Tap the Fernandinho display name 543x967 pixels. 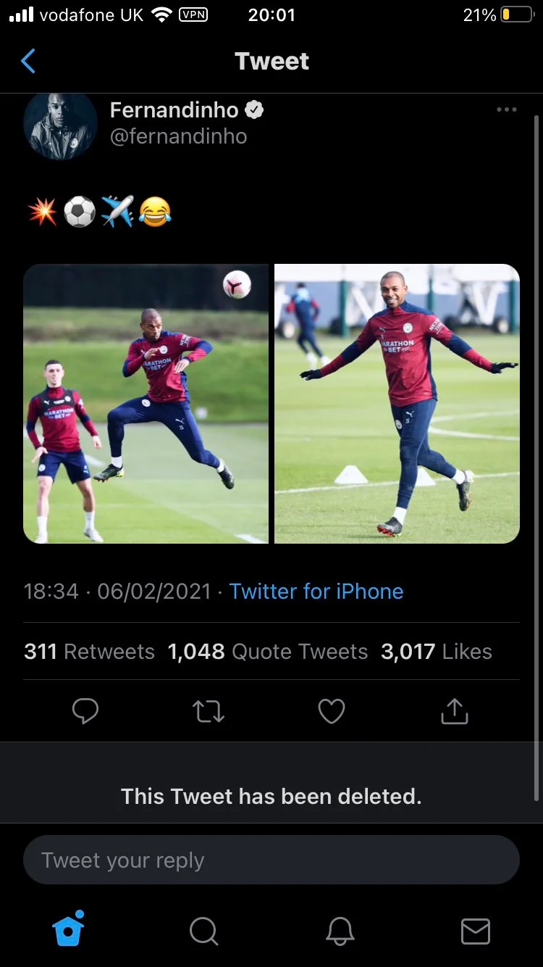click(174, 110)
